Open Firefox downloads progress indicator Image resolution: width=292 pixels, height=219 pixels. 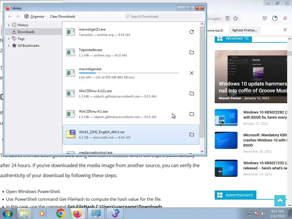[x=275, y=18]
